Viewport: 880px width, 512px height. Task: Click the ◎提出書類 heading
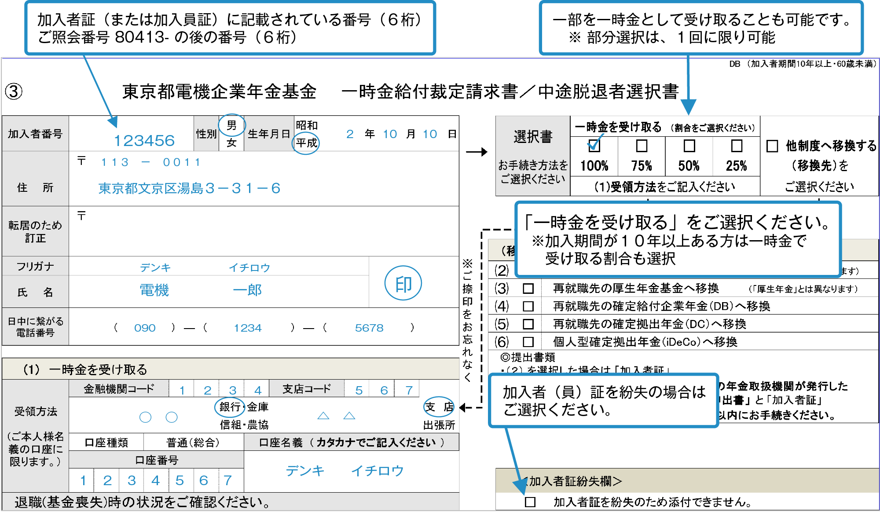pos(528,357)
